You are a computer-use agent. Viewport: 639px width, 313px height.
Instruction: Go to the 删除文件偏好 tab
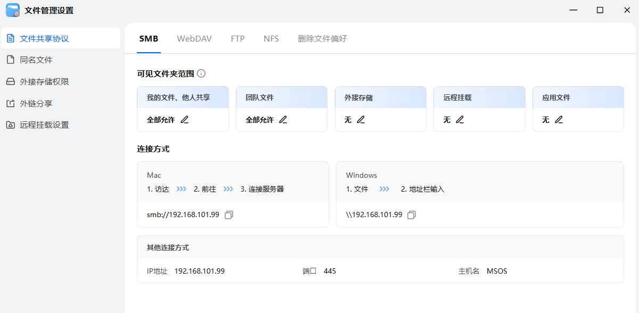(x=322, y=39)
